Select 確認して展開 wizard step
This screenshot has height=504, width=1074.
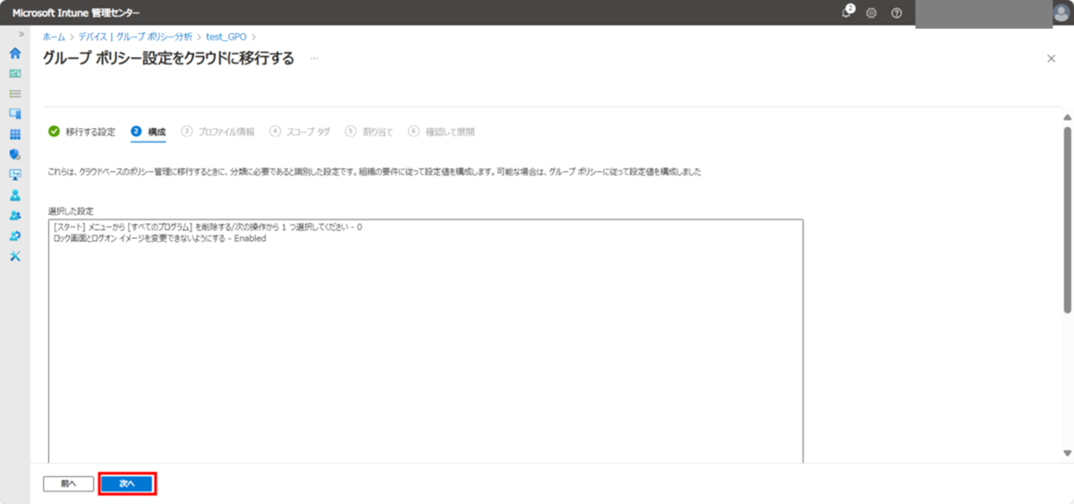(441, 132)
